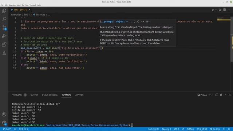Viewport: 233px width, 131px height.
Task: Open the View menu
Action: coord(19,5)
